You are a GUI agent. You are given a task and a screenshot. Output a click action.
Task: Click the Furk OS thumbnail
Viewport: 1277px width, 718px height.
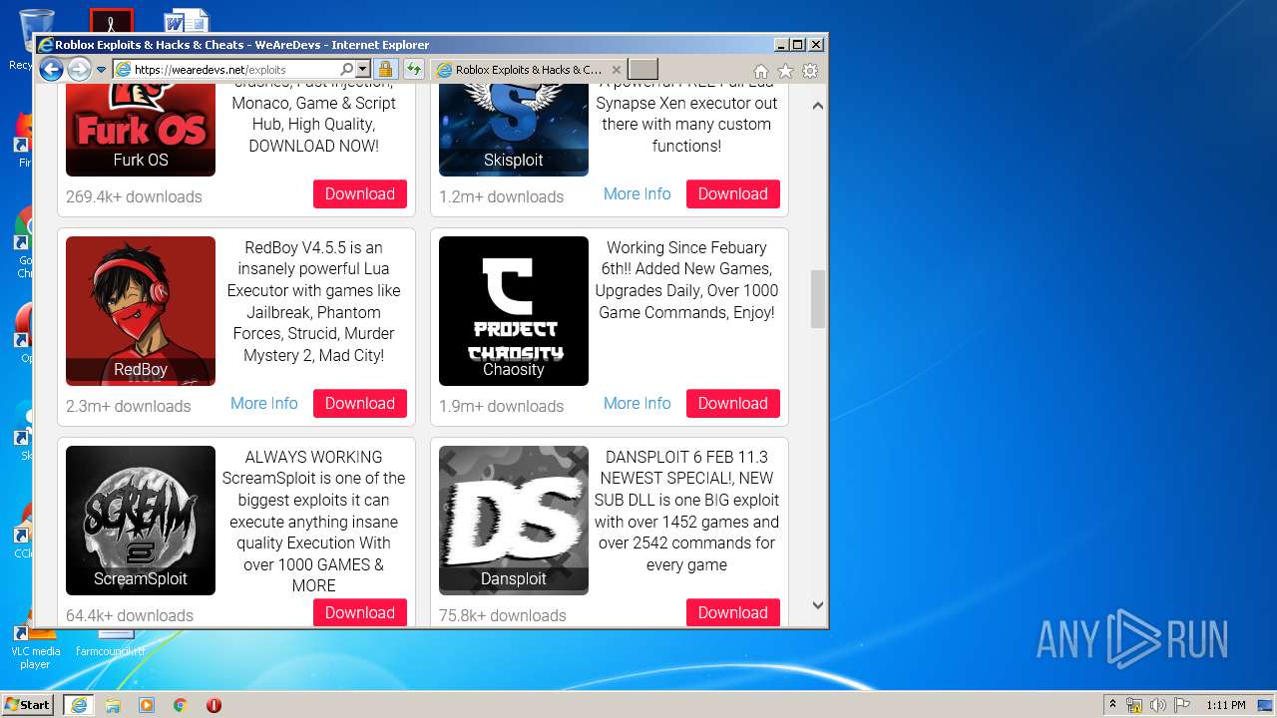tap(141, 131)
